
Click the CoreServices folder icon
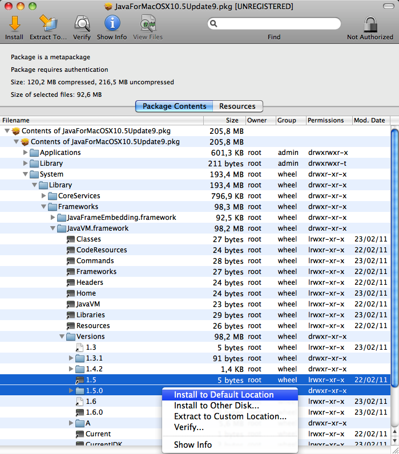pos(53,196)
